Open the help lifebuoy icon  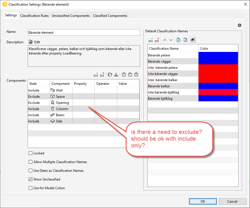point(240,25)
